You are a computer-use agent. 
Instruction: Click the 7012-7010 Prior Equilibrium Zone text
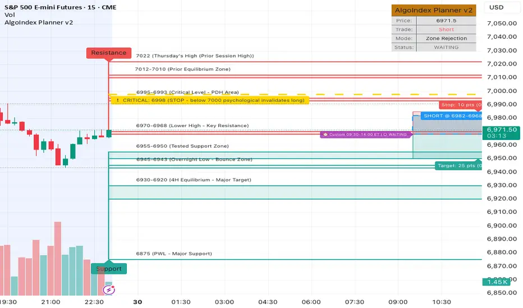coord(182,69)
